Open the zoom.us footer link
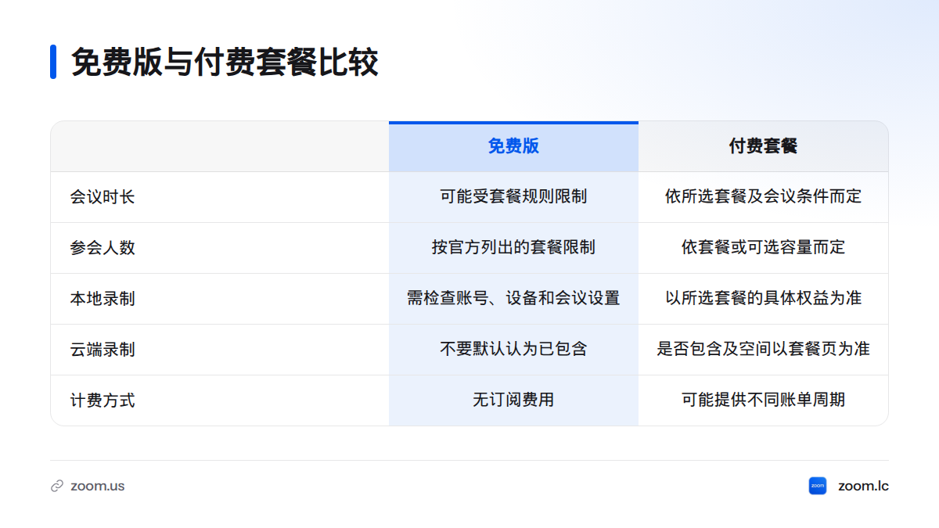Screen dimensions: 939x528 97,486
